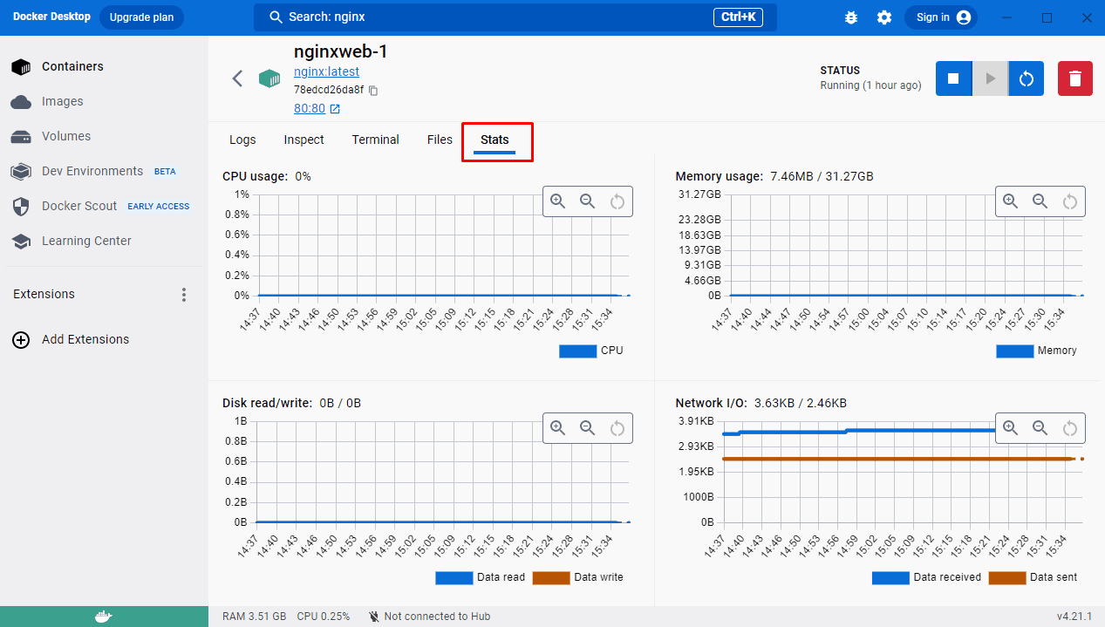Open Learning Center graduation cap icon
Viewport: 1105px width, 627px height.
[x=21, y=242]
